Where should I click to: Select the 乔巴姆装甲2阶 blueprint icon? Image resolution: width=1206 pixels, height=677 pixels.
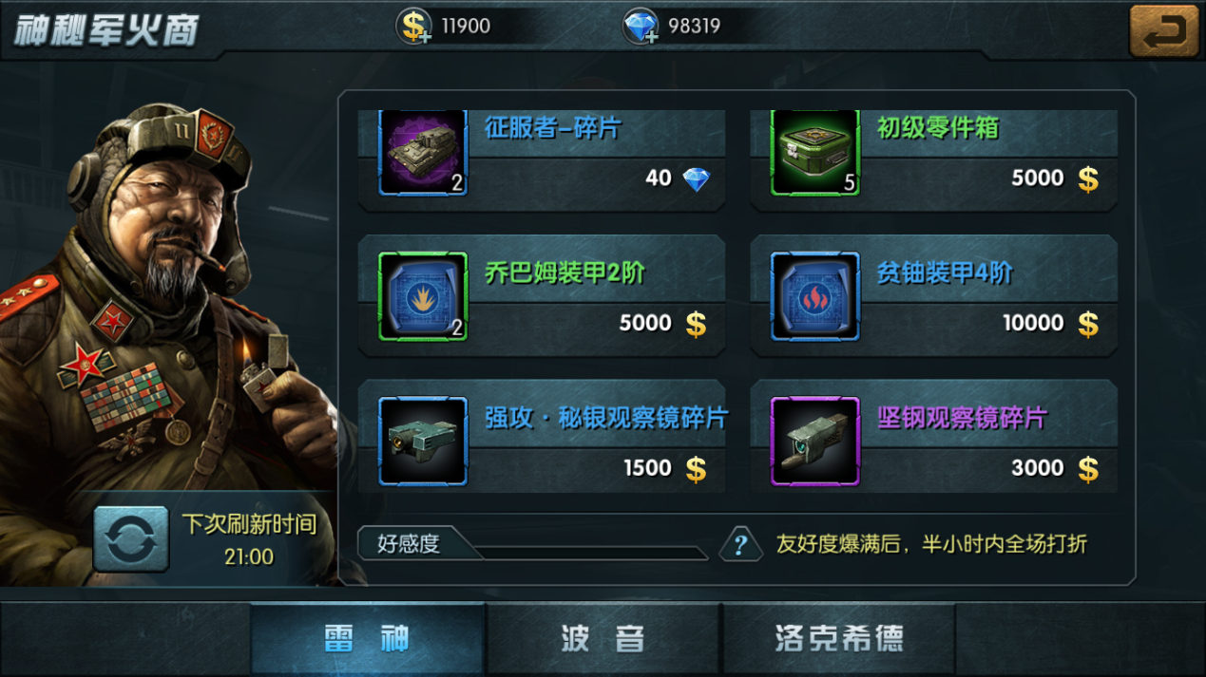tap(423, 296)
